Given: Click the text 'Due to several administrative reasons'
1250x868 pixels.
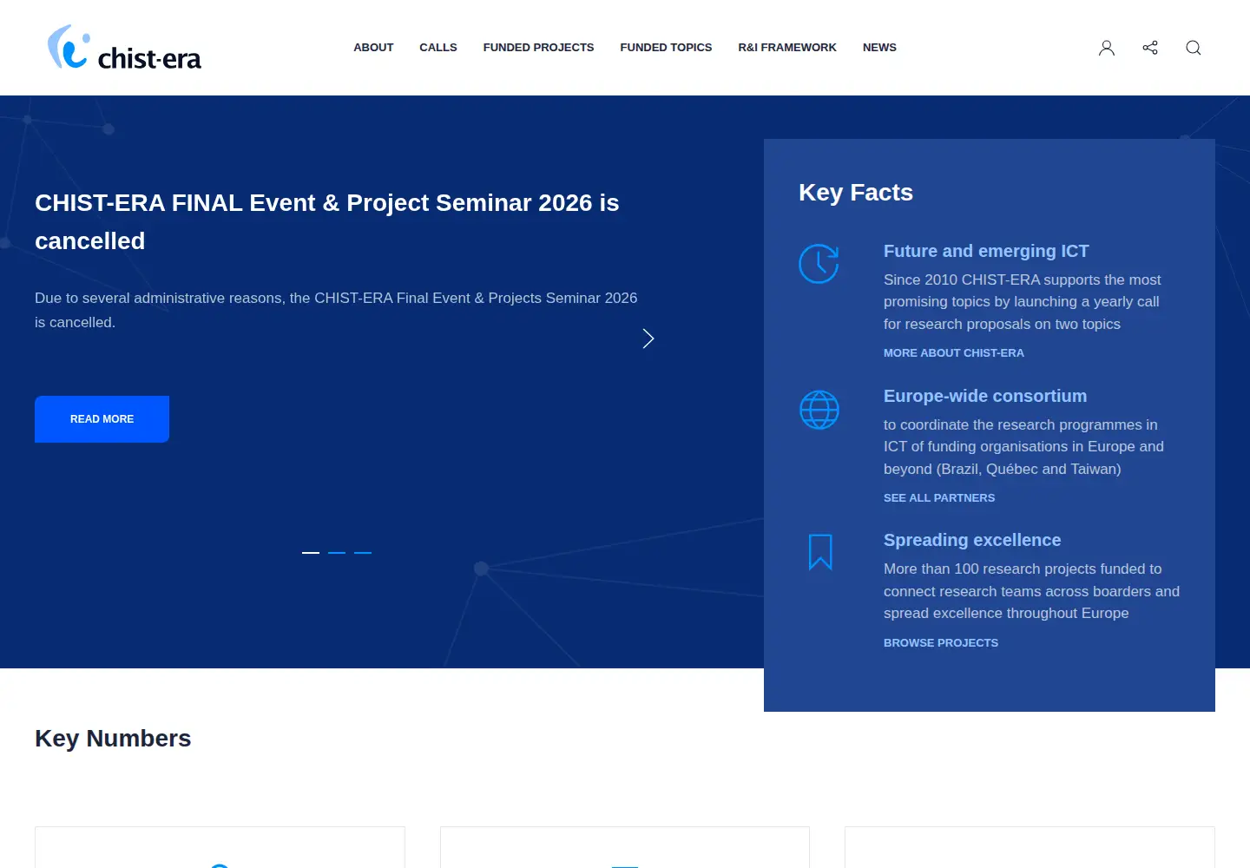Looking at the screenshot, I should [160, 298].
